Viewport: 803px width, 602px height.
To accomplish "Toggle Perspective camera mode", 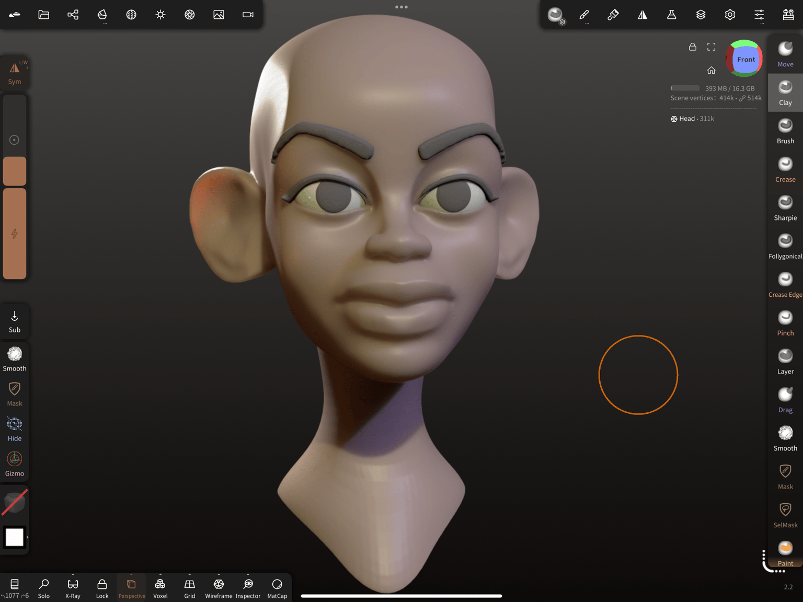I will click(132, 588).
